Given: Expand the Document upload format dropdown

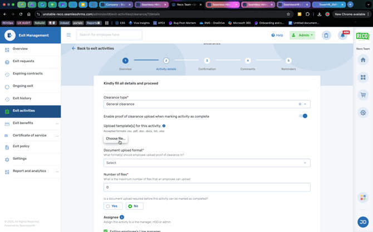Looking at the screenshot, I should pyautogui.click(x=207, y=163).
